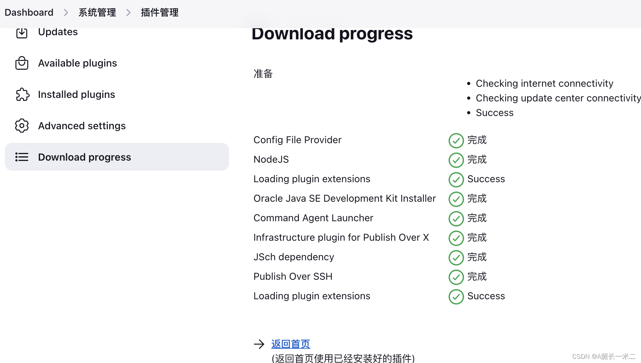Click the Available plugins shopping bag icon
The image size is (641, 363).
coord(22,63)
